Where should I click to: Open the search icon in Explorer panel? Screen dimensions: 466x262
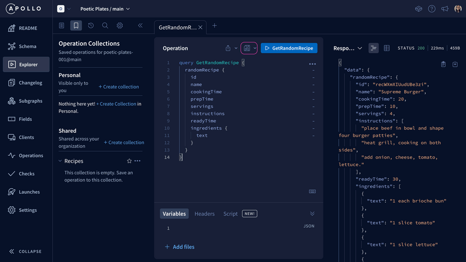[x=105, y=26]
